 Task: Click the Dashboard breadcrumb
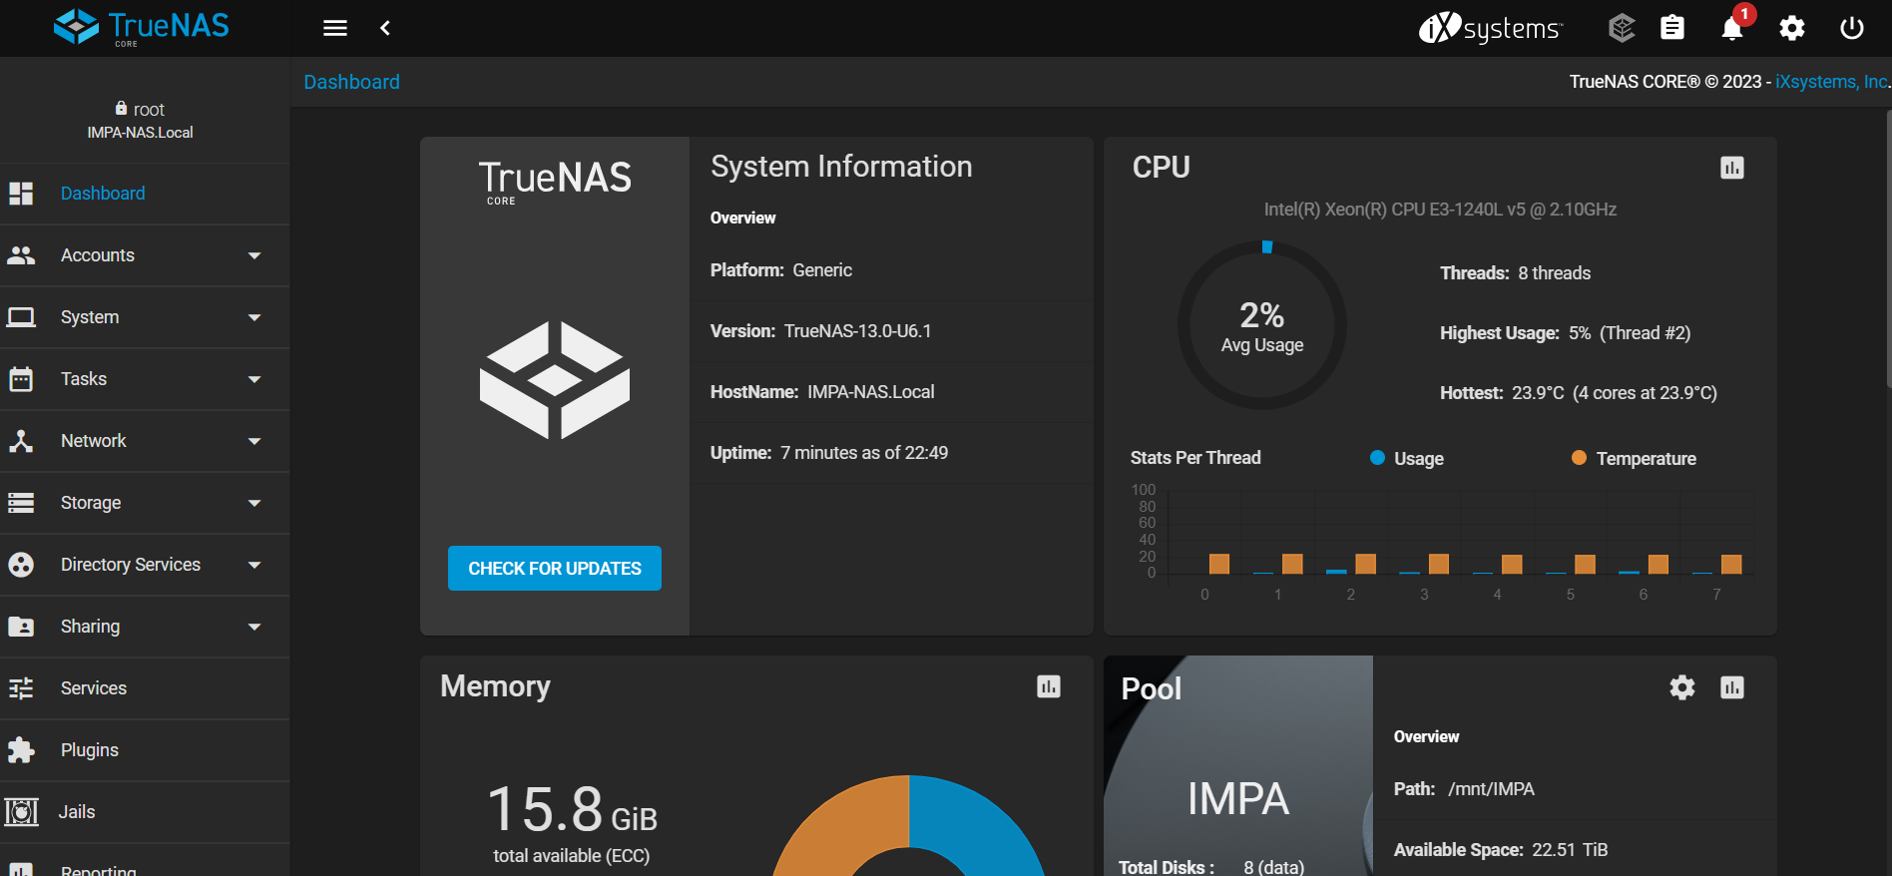351,82
